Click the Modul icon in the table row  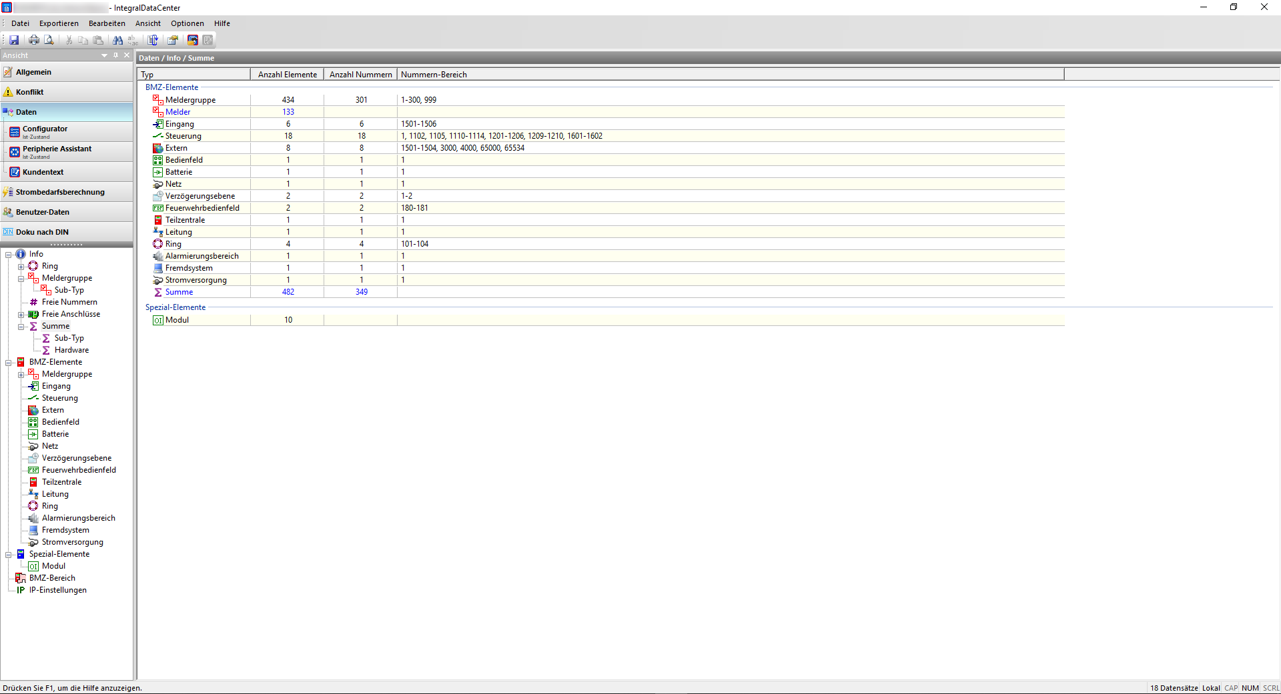(157, 320)
